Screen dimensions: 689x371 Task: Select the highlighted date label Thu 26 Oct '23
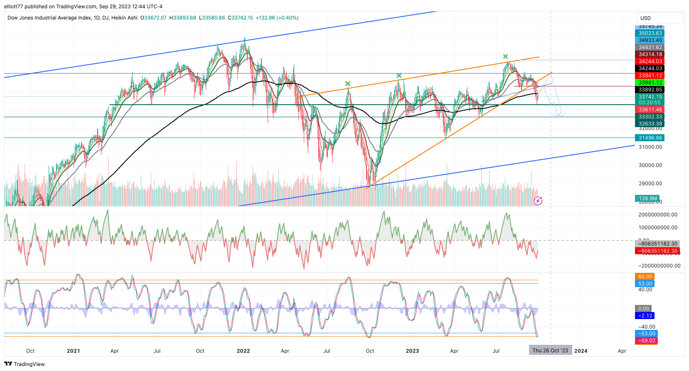550,351
